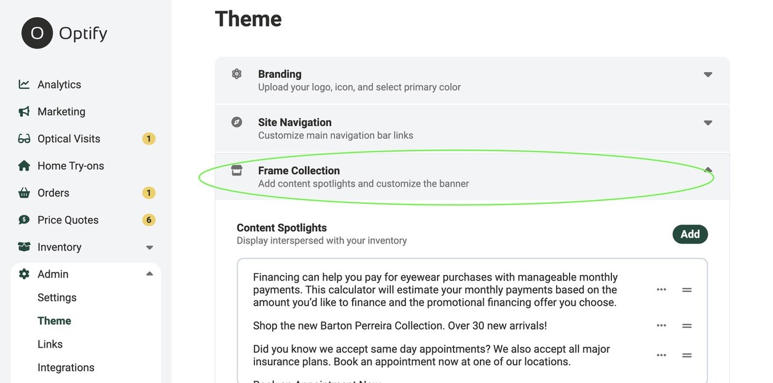773x383 pixels.
Task: Open options for Barton Perreira spotlight
Action: pos(661,326)
